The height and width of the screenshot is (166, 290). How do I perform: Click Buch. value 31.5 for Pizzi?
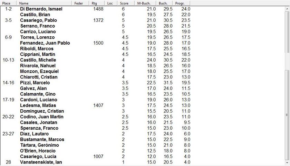click(168, 83)
